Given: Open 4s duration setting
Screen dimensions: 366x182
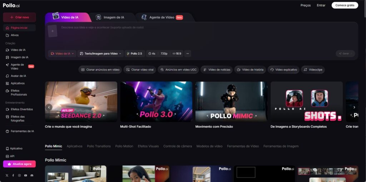Looking at the screenshot, I should tap(152, 54).
